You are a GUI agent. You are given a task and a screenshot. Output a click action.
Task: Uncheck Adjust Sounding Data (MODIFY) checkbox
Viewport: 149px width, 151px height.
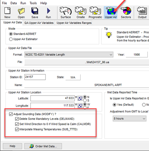click(11, 114)
